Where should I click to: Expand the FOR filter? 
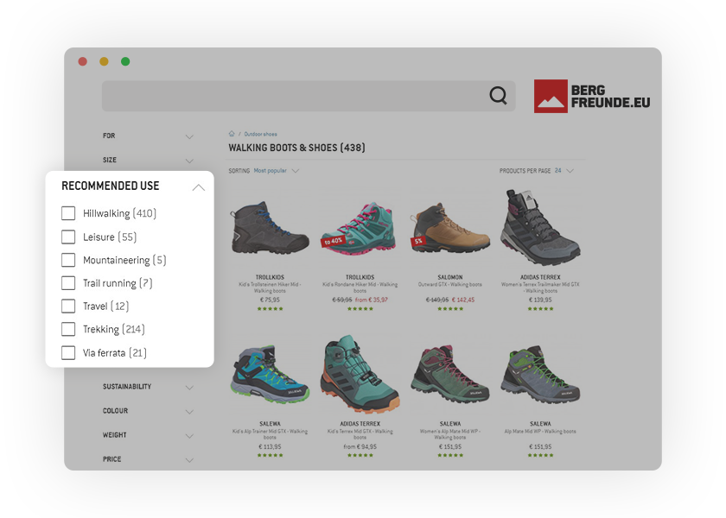pos(189,136)
